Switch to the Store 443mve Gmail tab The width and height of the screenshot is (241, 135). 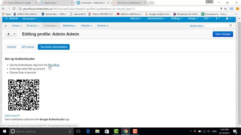click(x=20, y=3)
